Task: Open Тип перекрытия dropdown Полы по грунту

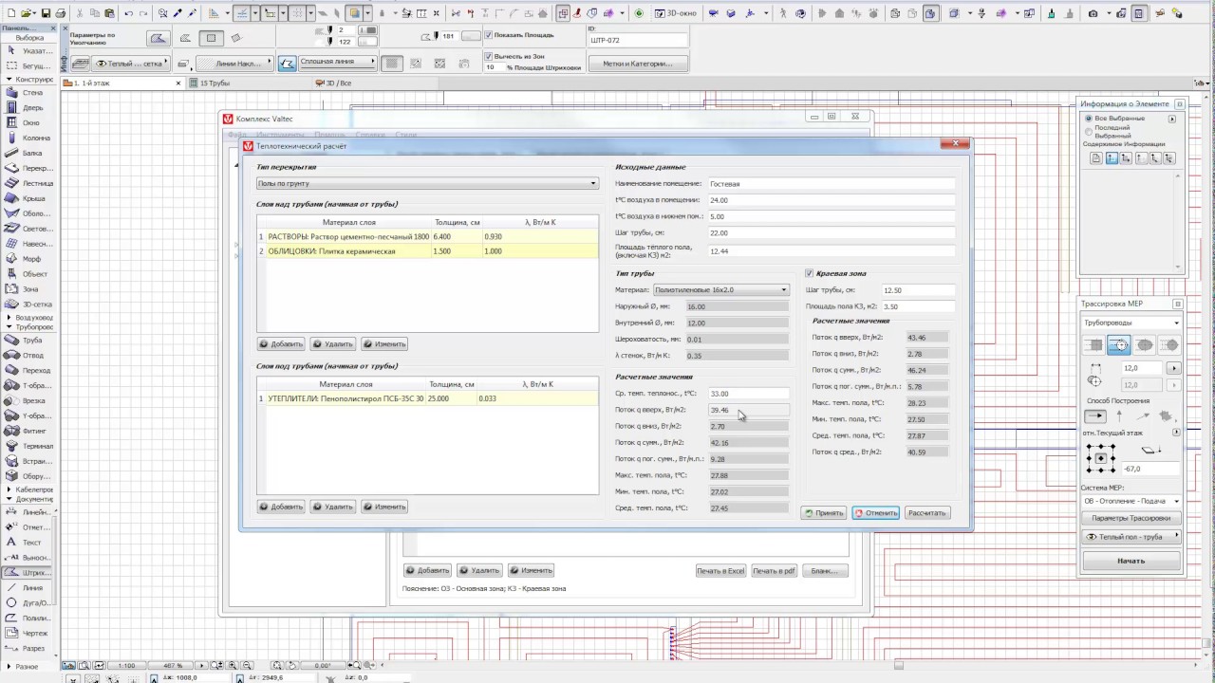Action: pyautogui.click(x=427, y=183)
